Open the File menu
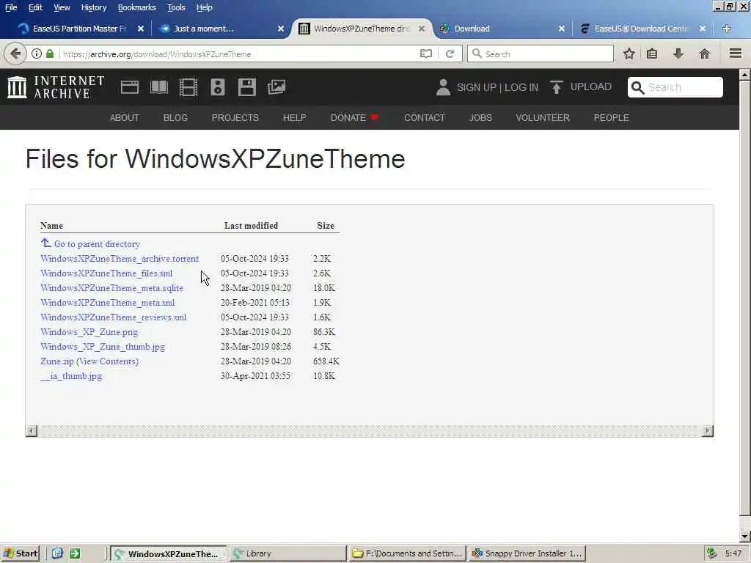Viewport: 751px width, 563px height. (x=11, y=7)
